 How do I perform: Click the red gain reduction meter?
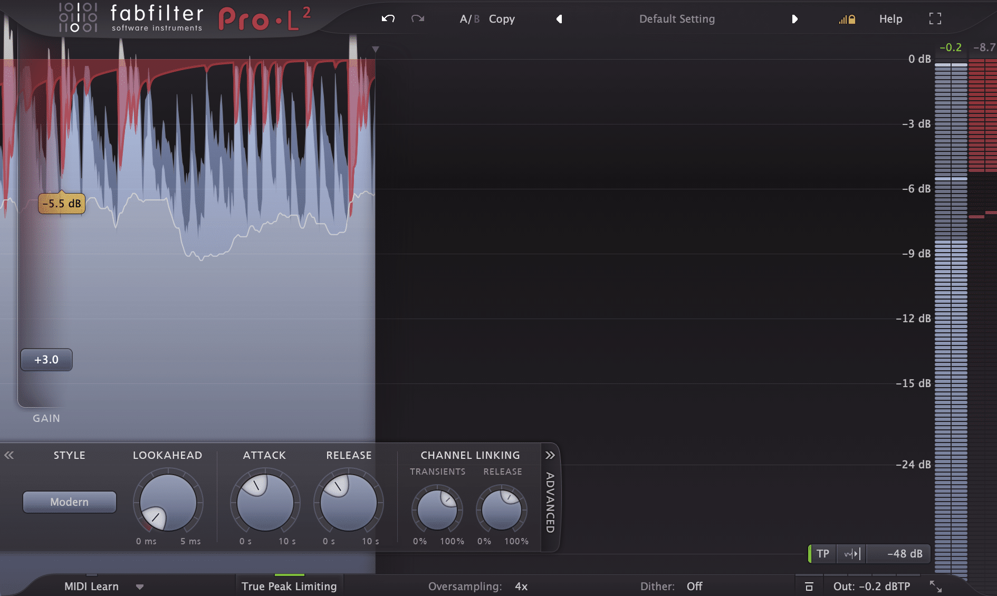point(983,116)
